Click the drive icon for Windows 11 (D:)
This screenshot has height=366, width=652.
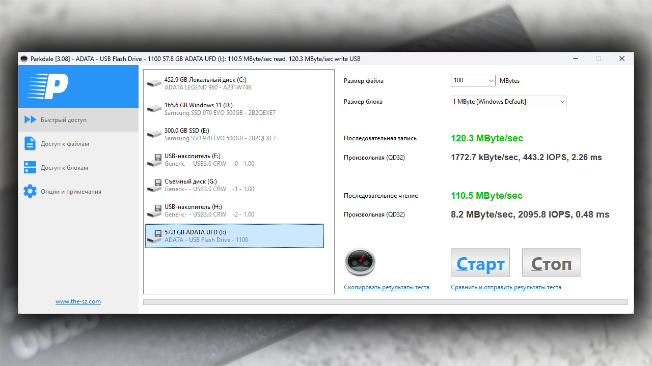[154, 109]
